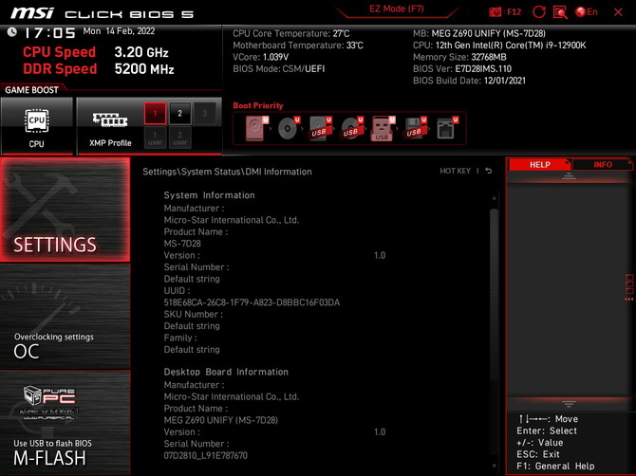
Task: Click the Boot Priority label
Action: 258,105
